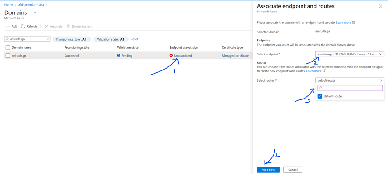The image size is (388, 174).
Task: Open the ellipsis menu beside Domains title
Action: coord(34,12)
